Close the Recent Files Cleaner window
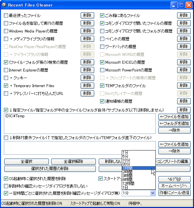 tap(189, 5)
